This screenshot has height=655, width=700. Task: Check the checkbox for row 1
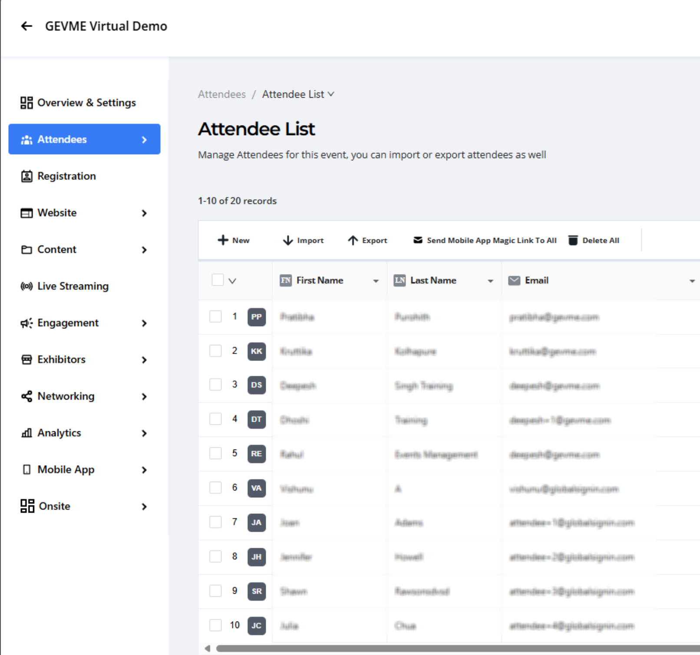215,317
